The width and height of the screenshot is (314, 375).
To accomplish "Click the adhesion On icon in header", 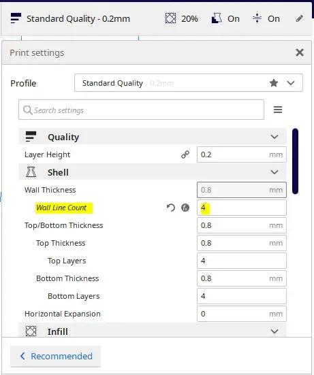I will [257, 18].
